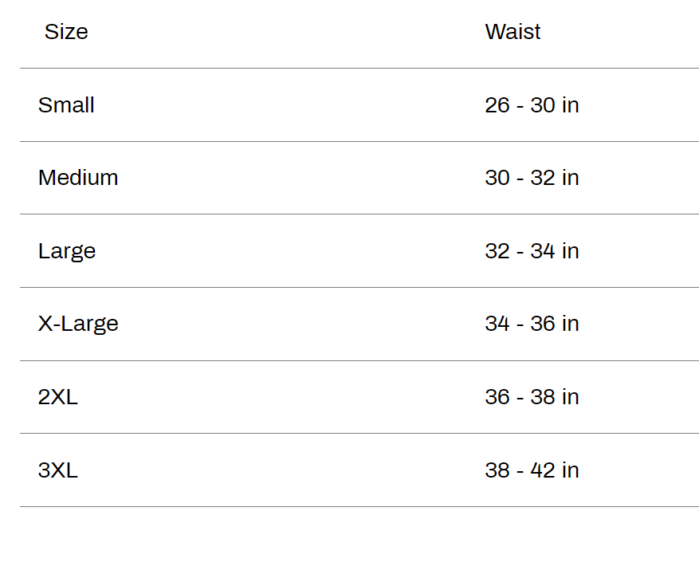Select the Small size label
The image size is (699, 582).
pyautogui.click(x=66, y=105)
